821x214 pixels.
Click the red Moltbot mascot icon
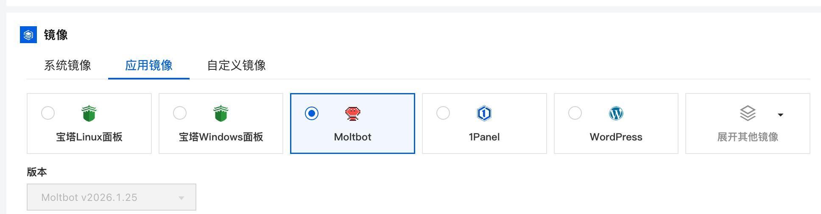point(352,113)
